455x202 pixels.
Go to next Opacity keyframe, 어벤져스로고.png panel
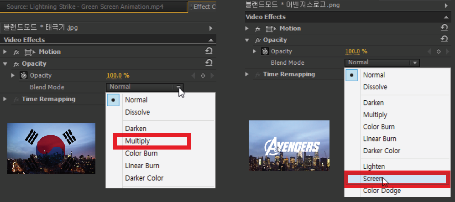448,52
